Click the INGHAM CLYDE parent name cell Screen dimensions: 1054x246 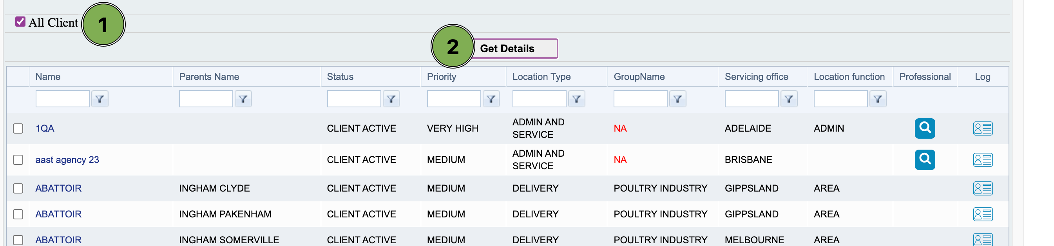coord(214,188)
